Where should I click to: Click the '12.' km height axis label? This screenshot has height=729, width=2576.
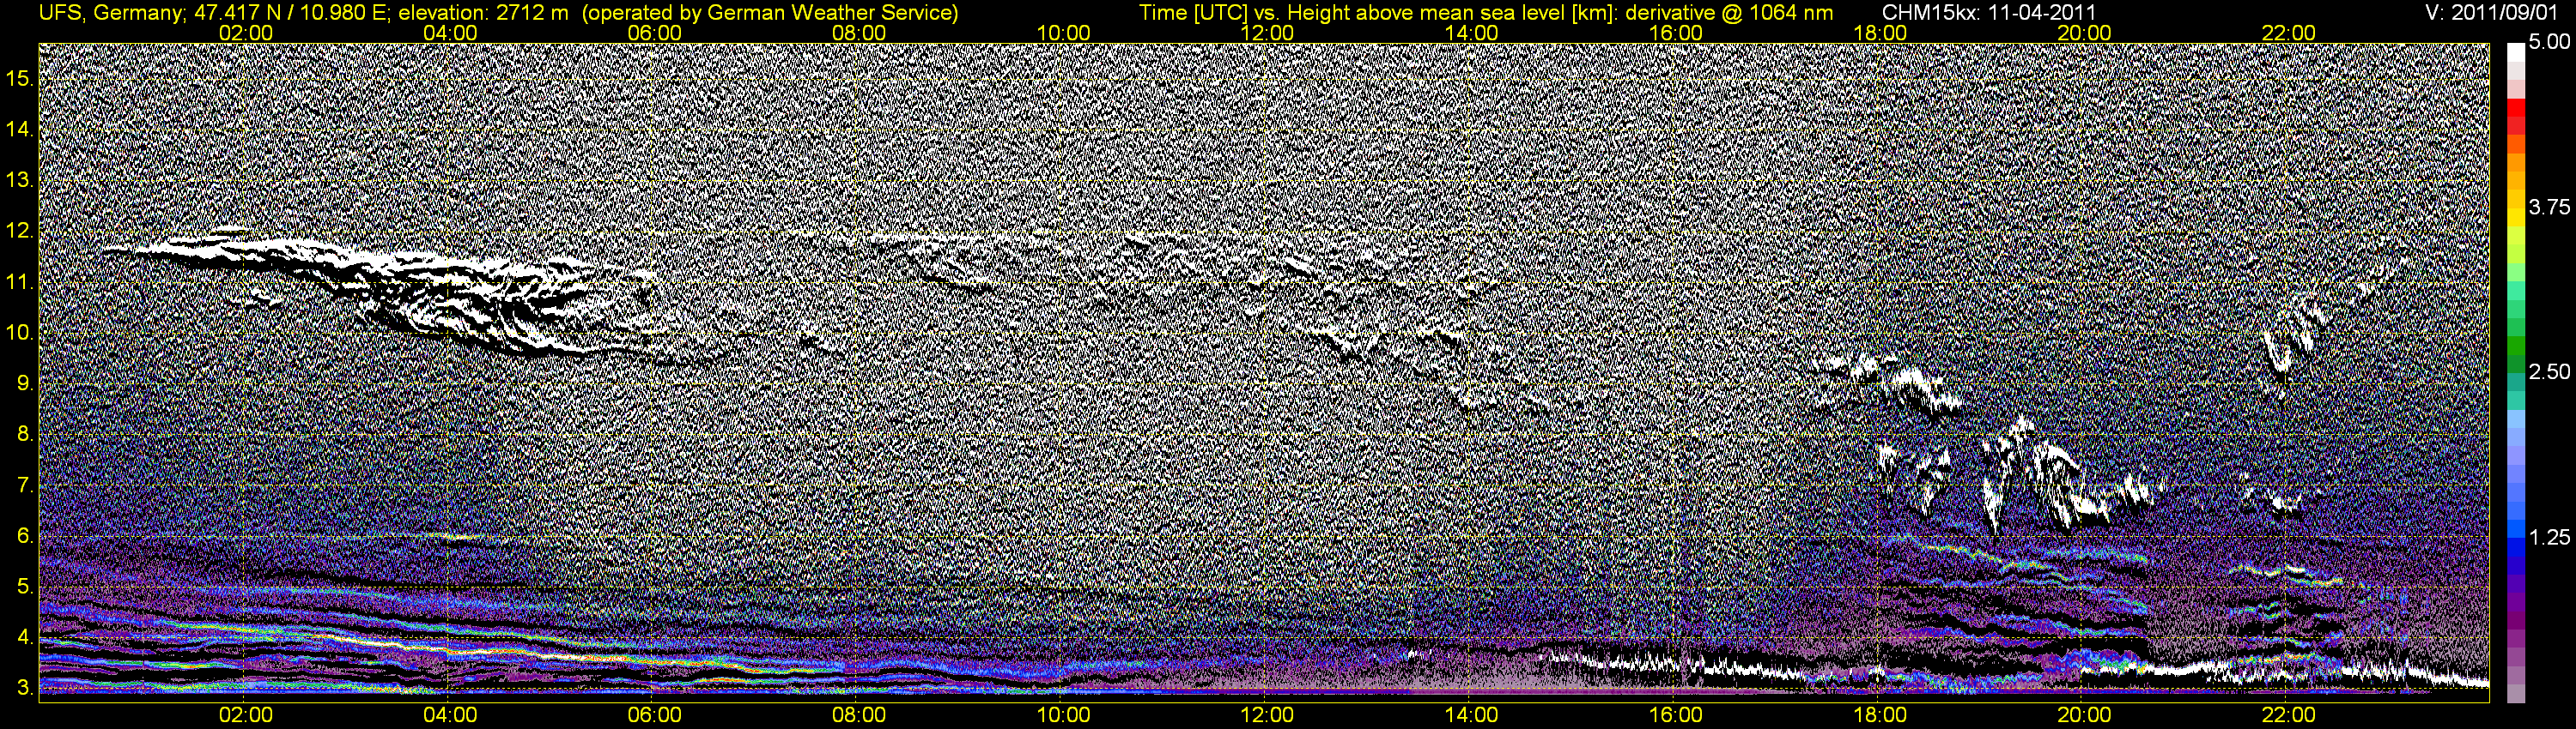(20, 231)
